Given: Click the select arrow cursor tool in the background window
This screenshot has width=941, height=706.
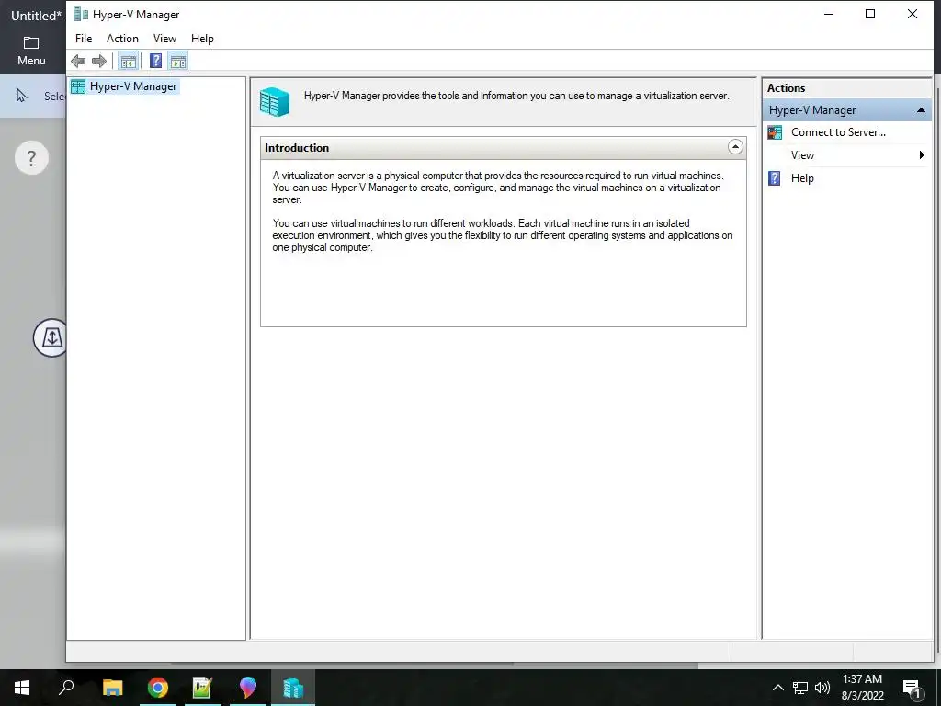Looking at the screenshot, I should click(x=22, y=96).
